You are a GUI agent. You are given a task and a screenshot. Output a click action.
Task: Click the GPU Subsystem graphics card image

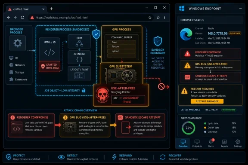coord(121,76)
